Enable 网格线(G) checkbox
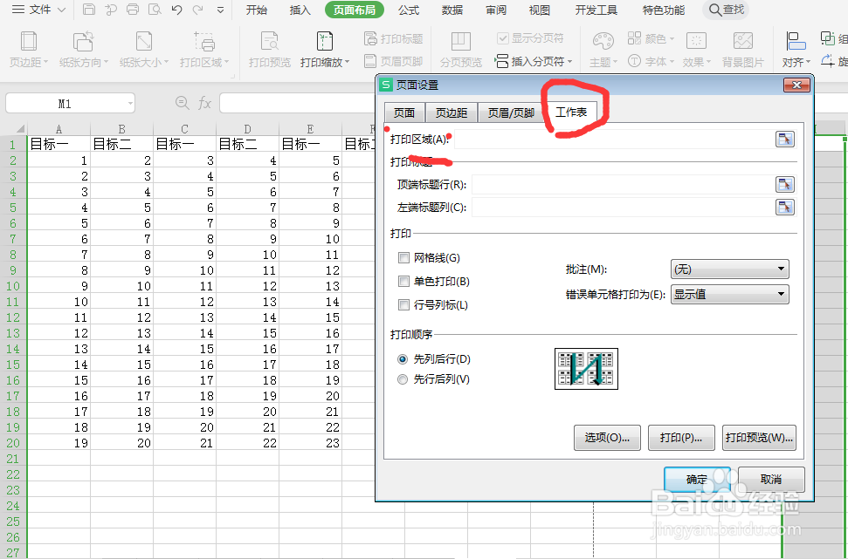 403,258
